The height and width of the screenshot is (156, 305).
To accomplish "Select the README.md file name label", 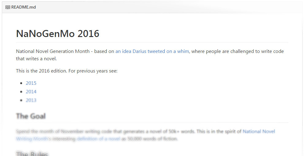I will click(x=24, y=7).
